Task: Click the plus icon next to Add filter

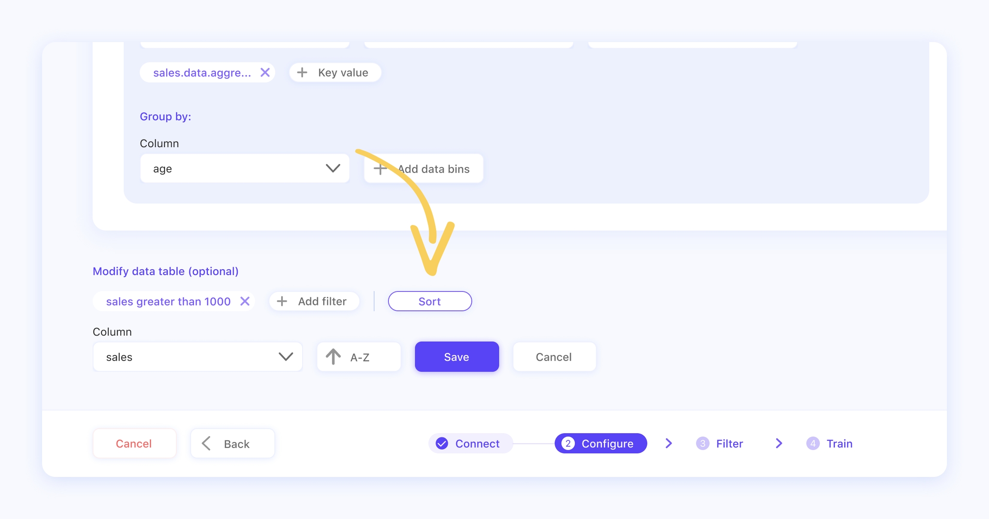Action: [x=282, y=301]
